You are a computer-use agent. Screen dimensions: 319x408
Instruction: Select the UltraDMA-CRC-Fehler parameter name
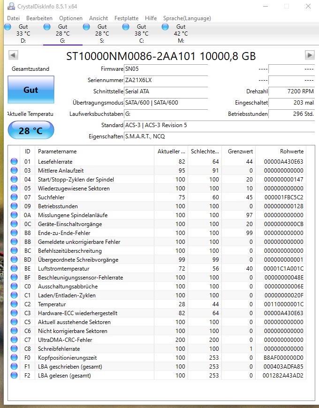tap(65, 340)
